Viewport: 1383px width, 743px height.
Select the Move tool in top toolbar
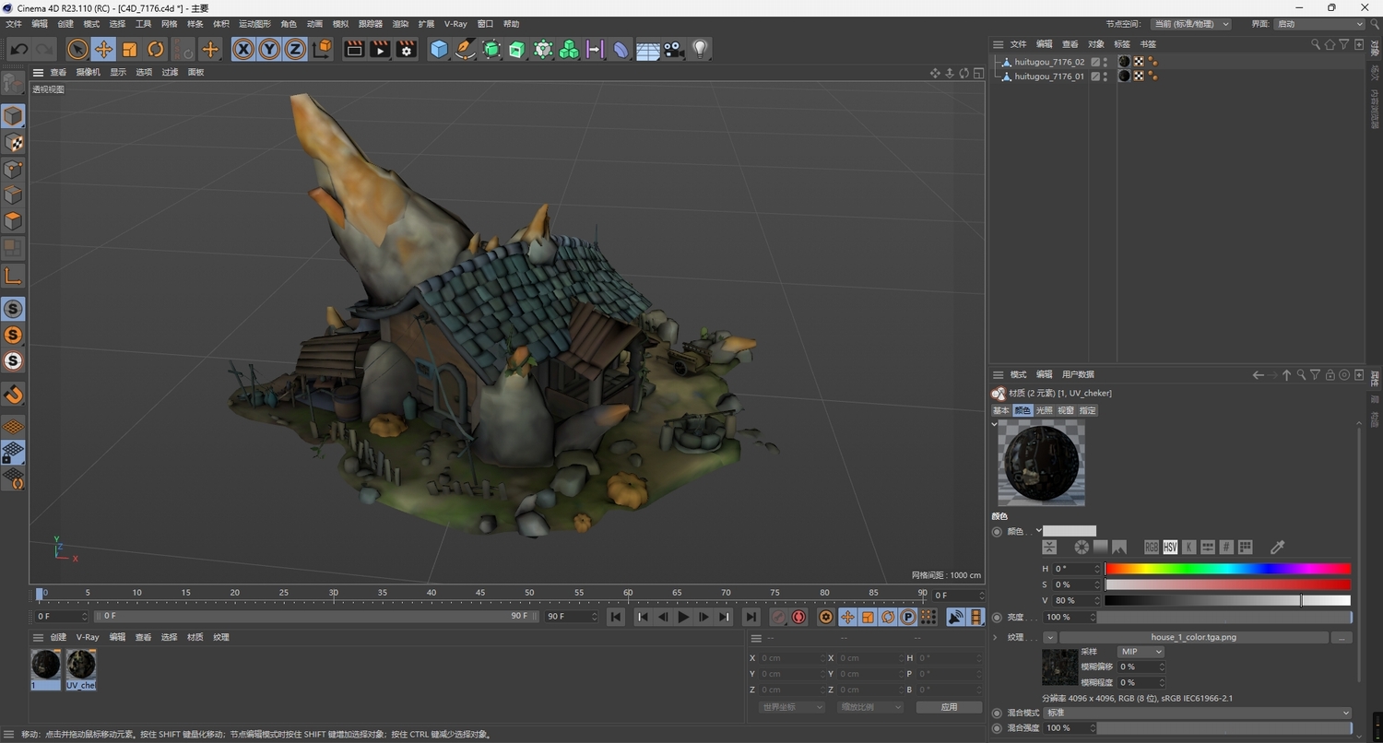(x=103, y=50)
